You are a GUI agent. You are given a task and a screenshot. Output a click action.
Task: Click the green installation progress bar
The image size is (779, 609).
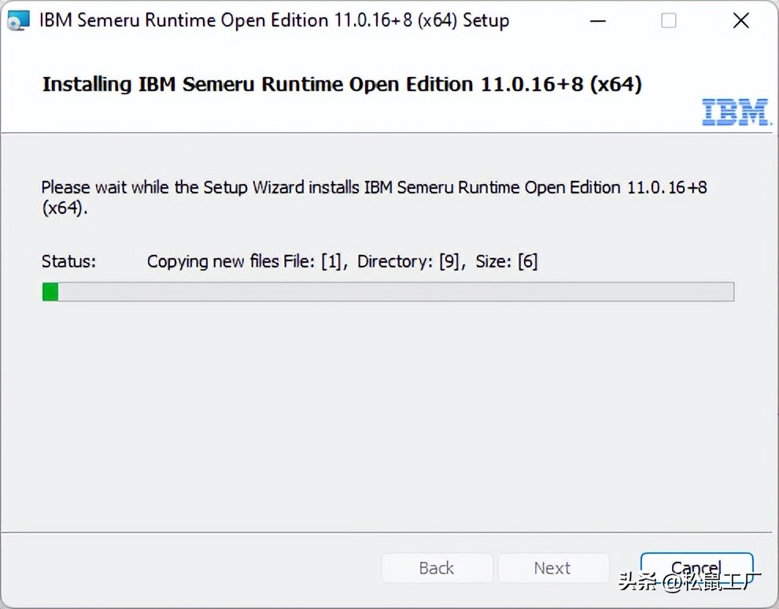50,291
